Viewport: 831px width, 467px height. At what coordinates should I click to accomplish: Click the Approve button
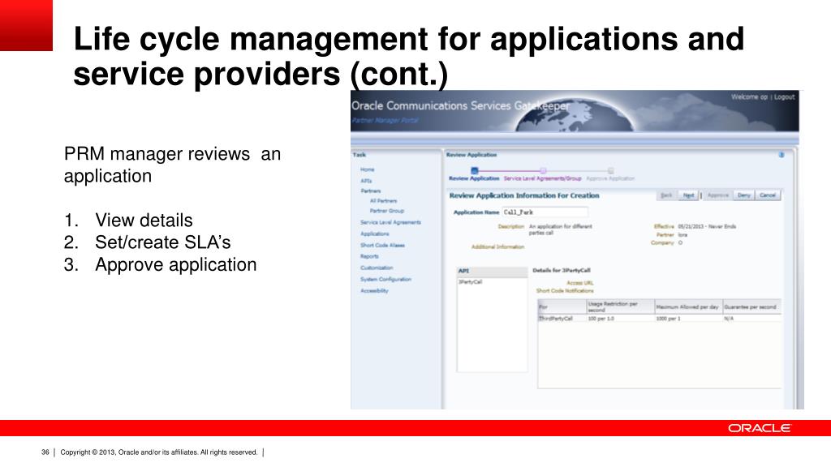pyautogui.click(x=718, y=195)
